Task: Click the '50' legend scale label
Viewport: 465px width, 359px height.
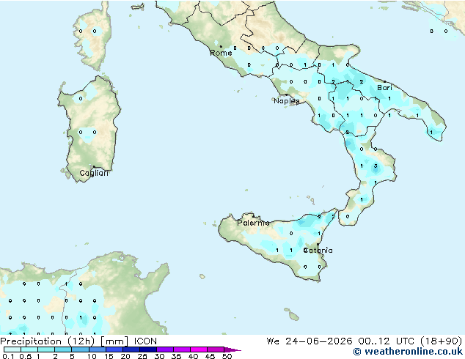Action: pyautogui.click(x=227, y=356)
